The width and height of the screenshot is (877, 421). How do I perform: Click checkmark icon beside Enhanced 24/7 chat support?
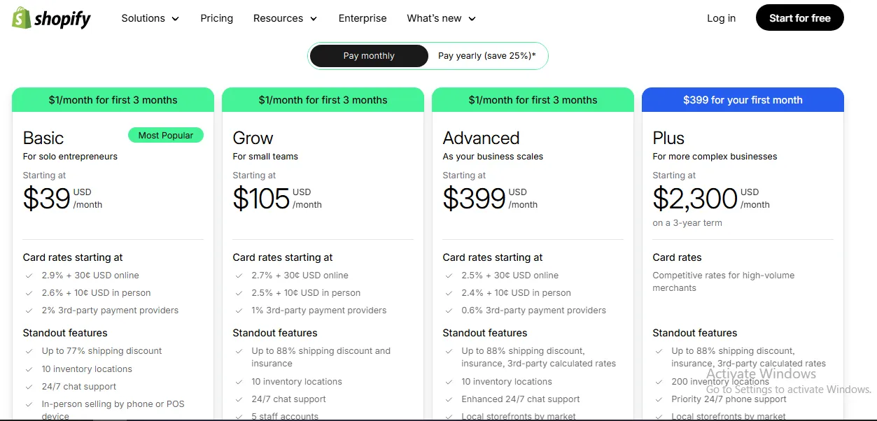point(449,399)
